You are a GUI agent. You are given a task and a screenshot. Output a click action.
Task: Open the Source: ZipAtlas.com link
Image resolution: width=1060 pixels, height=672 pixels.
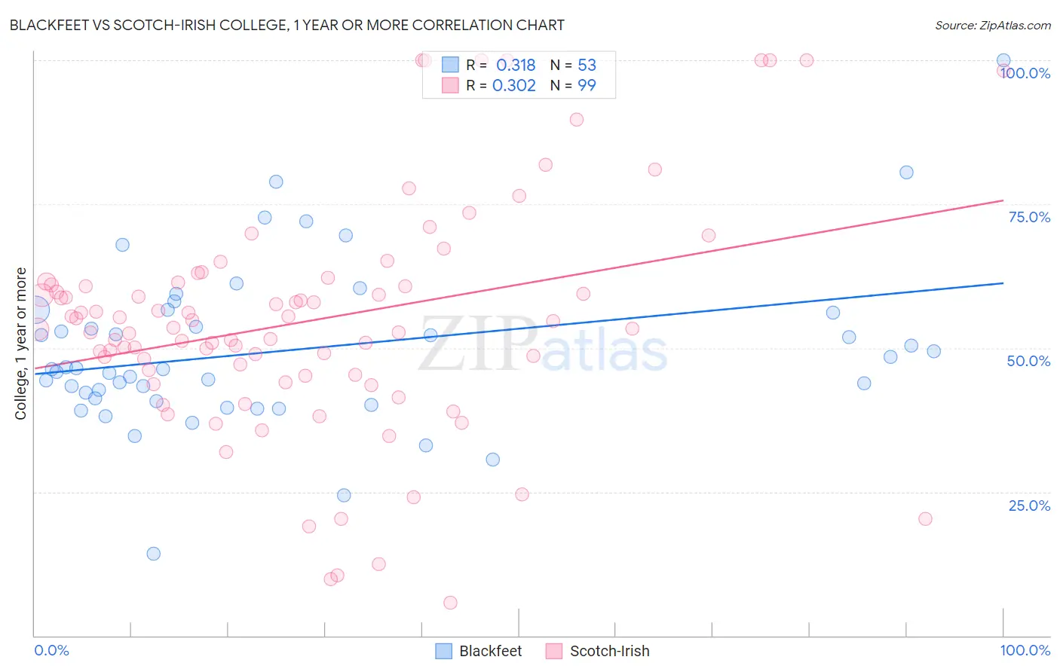click(x=993, y=25)
